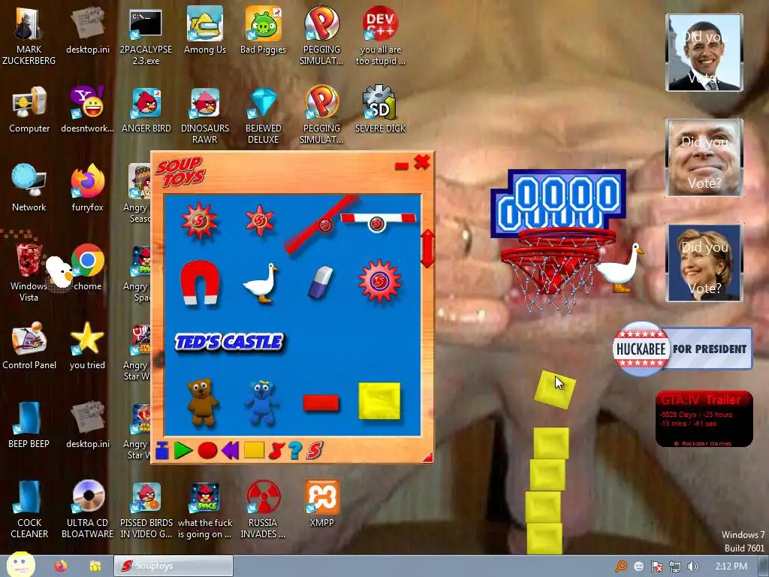Select the red horseshoe magnet toy

tap(200, 282)
